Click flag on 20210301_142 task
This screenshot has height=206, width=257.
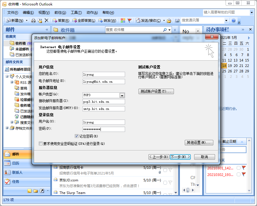pos(244,168)
